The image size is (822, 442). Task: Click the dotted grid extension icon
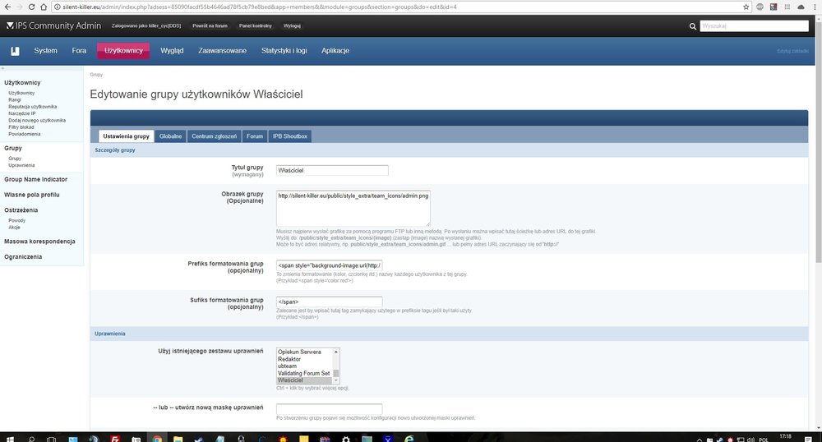[x=787, y=7]
